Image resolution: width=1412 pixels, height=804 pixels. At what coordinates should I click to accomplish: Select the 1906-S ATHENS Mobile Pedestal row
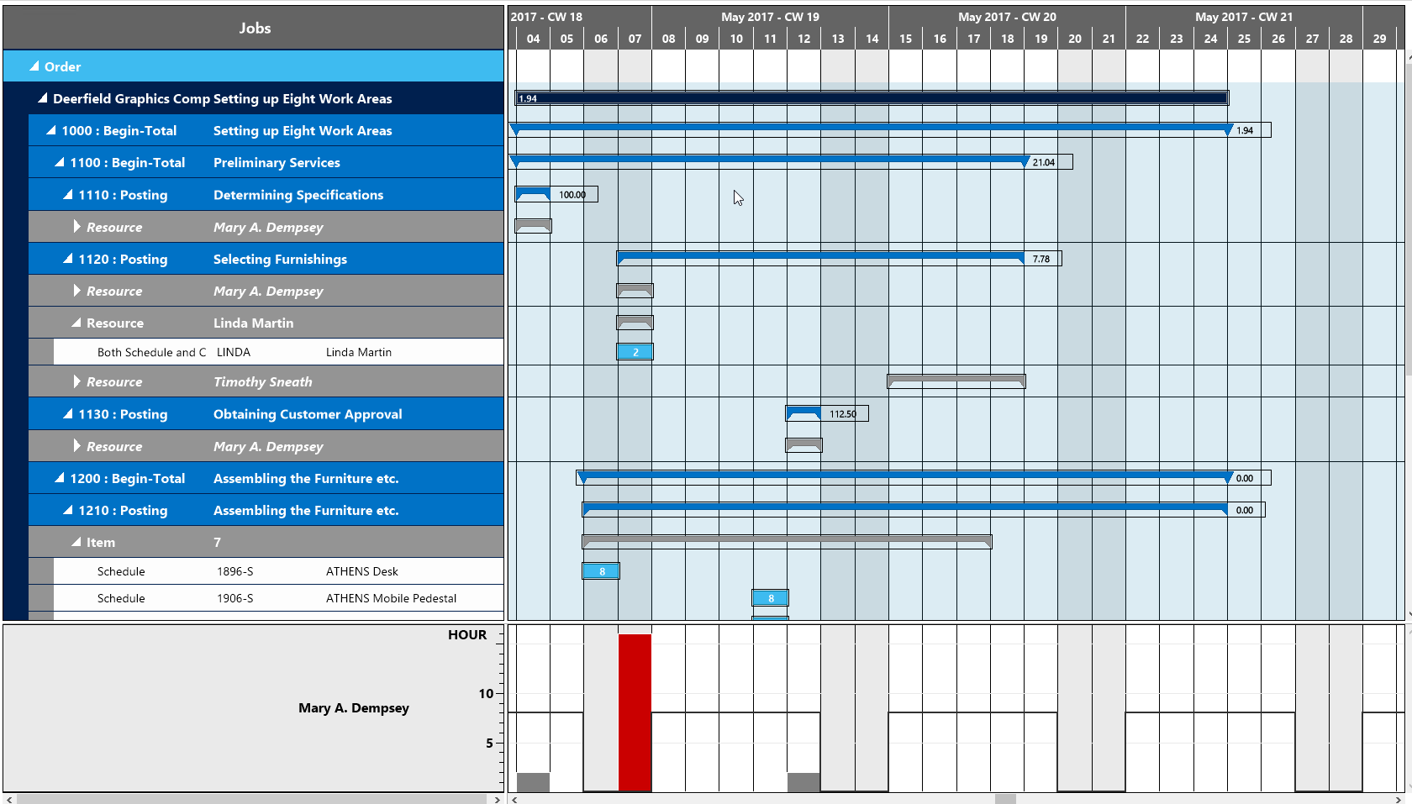[252, 598]
